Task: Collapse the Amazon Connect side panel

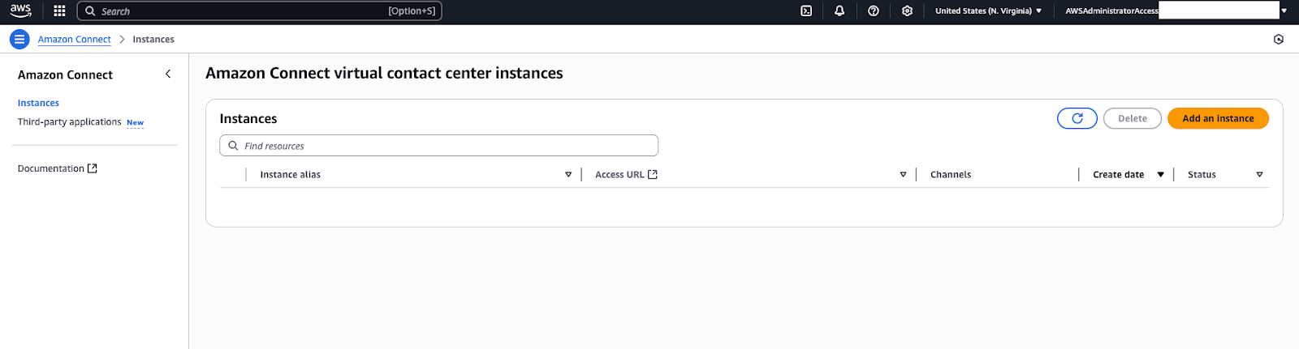Action: click(x=168, y=74)
